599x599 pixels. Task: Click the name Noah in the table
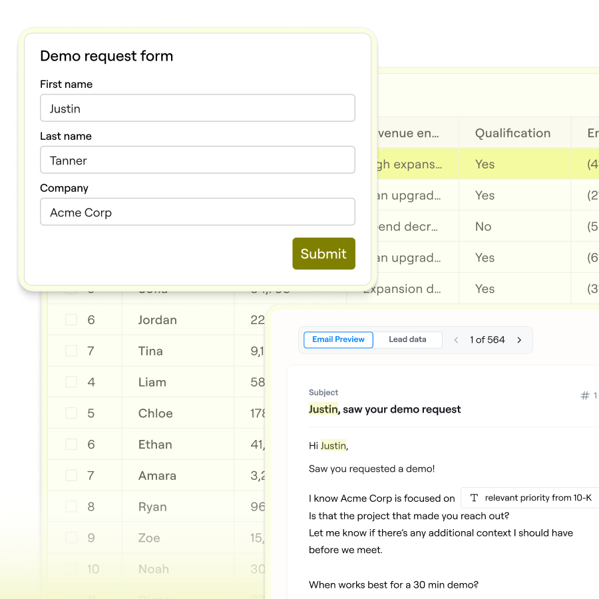tap(154, 569)
